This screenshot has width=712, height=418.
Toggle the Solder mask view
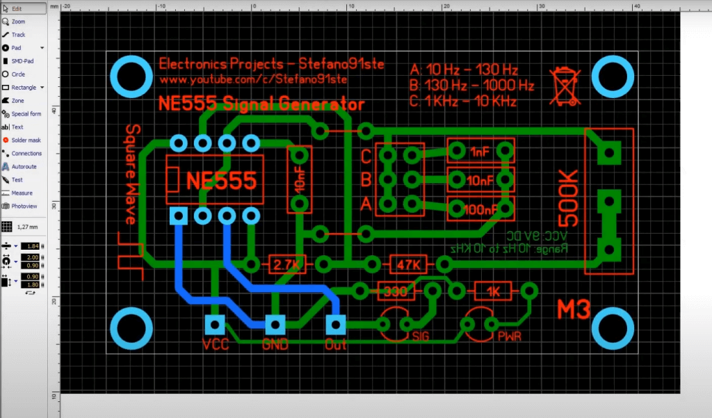coord(25,140)
